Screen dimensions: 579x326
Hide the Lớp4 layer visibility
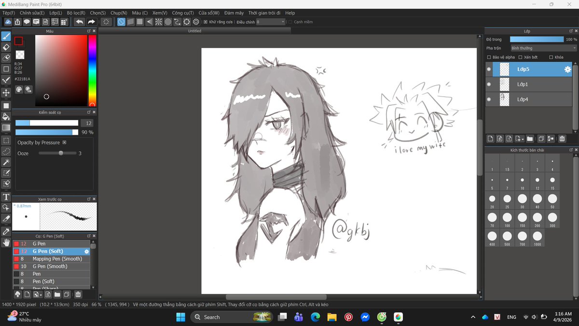[x=489, y=99]
